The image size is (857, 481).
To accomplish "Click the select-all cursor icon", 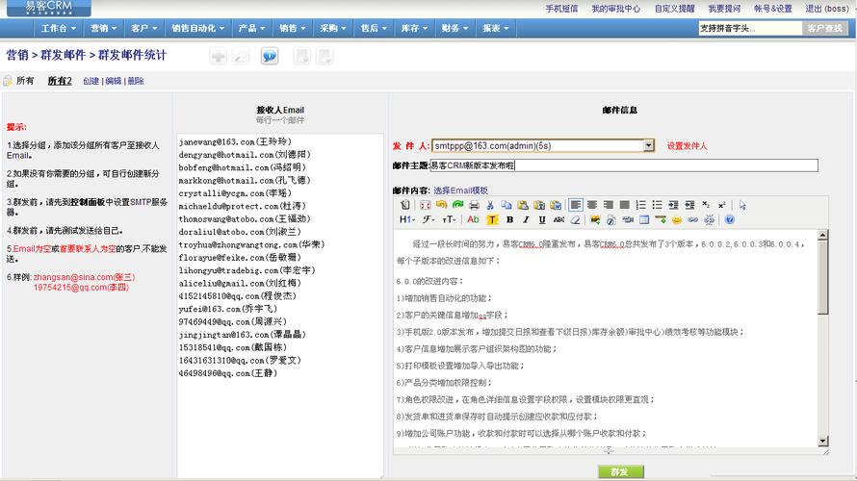I will [742, 205].
